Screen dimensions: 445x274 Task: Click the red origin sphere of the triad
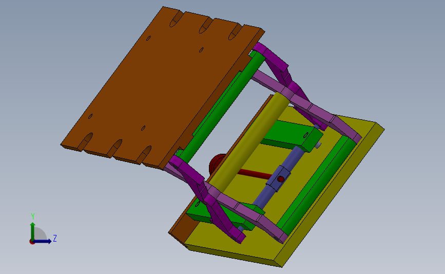point(32,242)
